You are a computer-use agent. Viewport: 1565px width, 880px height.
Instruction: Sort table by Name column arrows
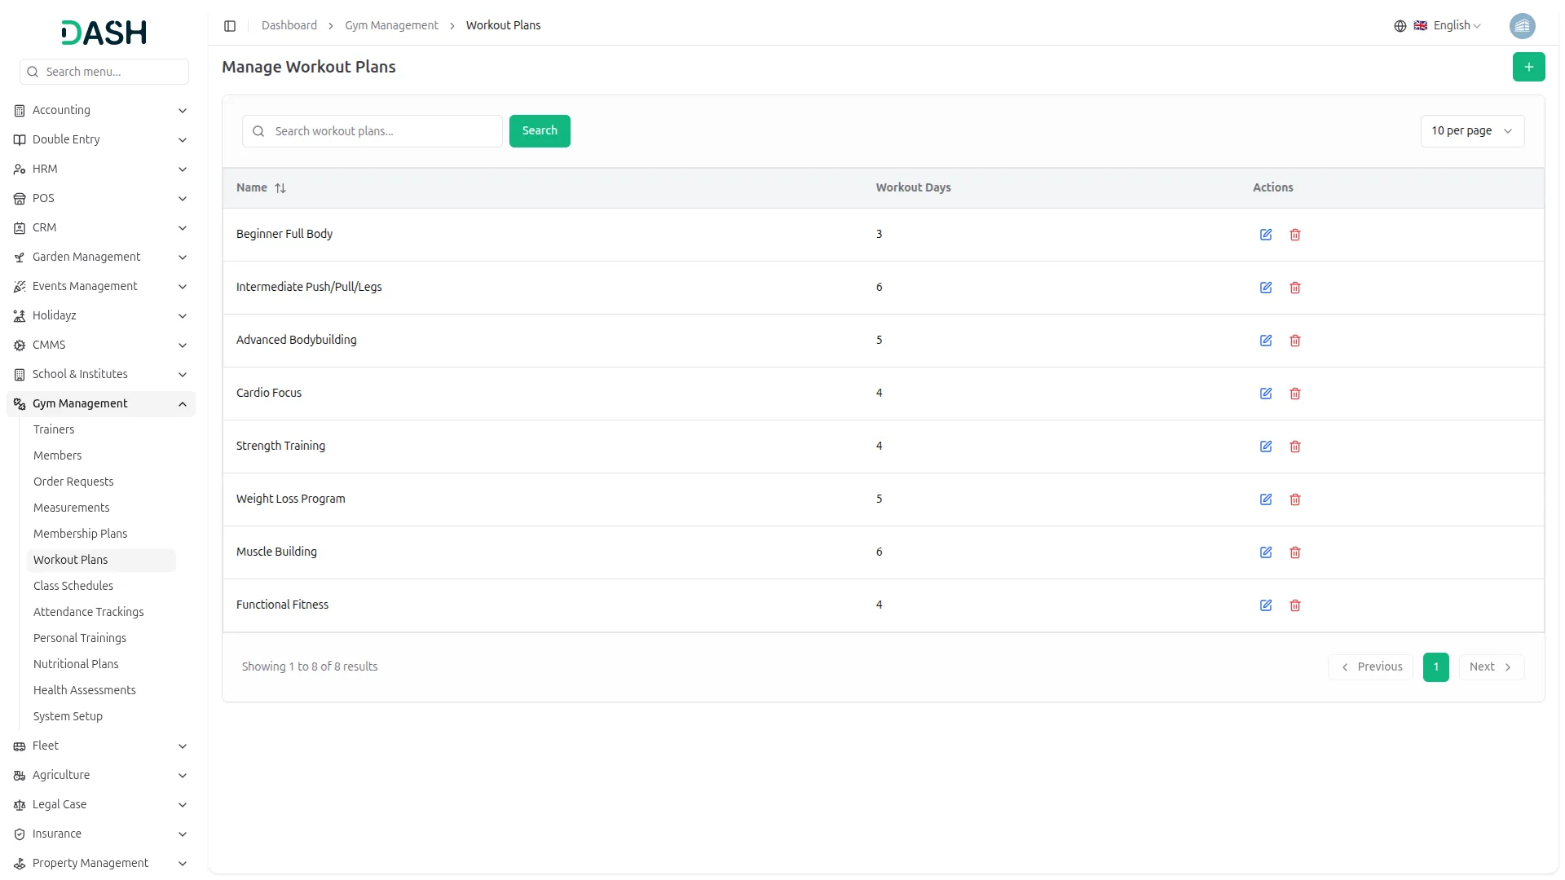(280, 188)
